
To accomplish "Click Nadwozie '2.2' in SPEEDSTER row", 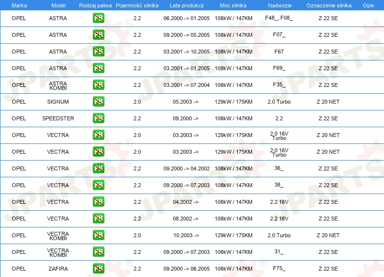I will click(279, 118).
